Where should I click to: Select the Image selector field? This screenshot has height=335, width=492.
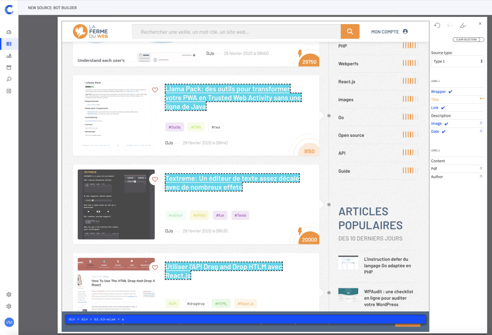coord(458,123)
